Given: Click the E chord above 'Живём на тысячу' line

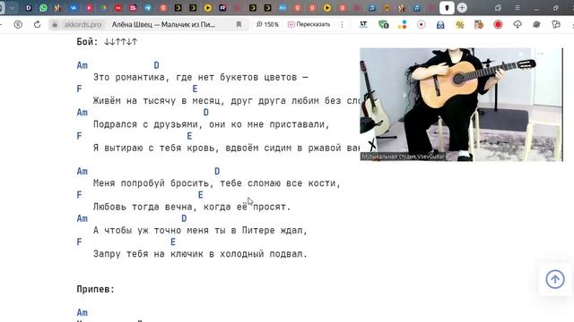Looking at the screenshot, I should 195,89.
